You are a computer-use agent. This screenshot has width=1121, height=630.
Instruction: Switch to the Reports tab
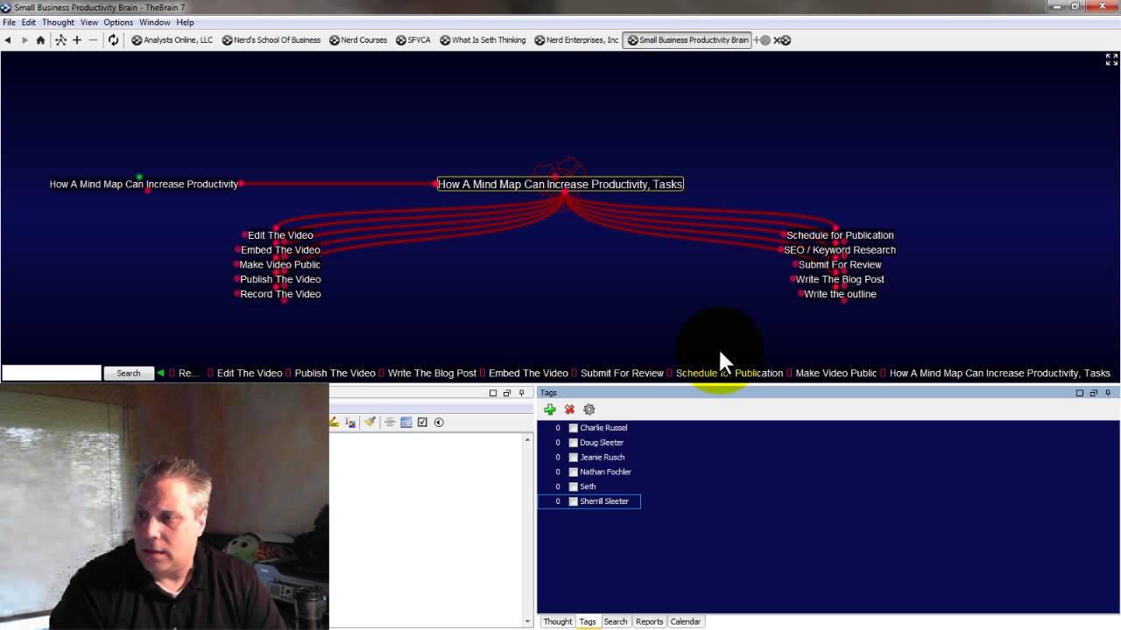(x=649, y=621)
